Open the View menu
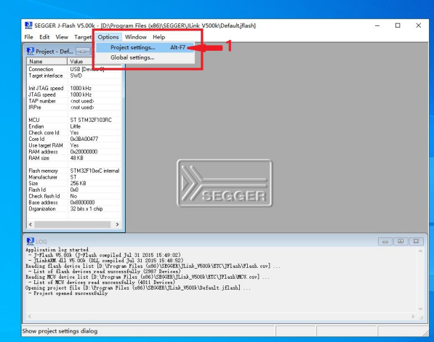The height and width of the screenshot is (342, 434). point(62,37)
